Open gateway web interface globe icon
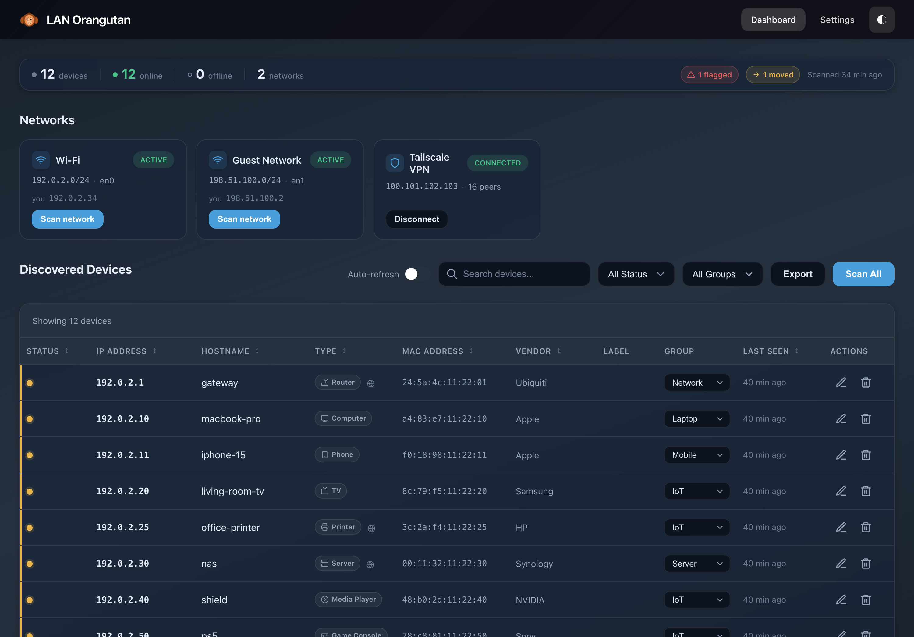This screenshot has height=637, width=914. coord(370,383)
